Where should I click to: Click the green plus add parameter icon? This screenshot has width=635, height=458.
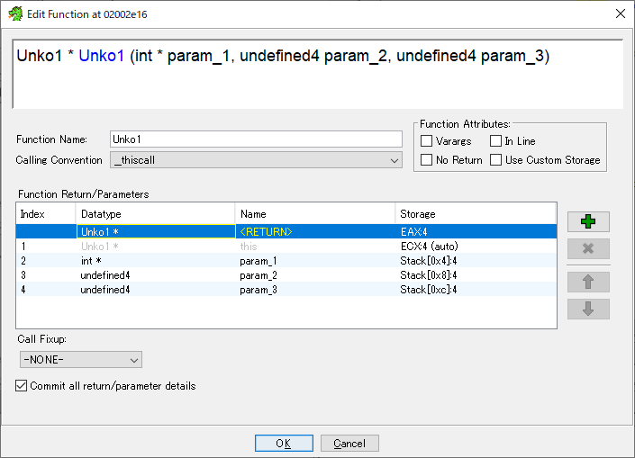pyautogui.click(x=588, y=221)
